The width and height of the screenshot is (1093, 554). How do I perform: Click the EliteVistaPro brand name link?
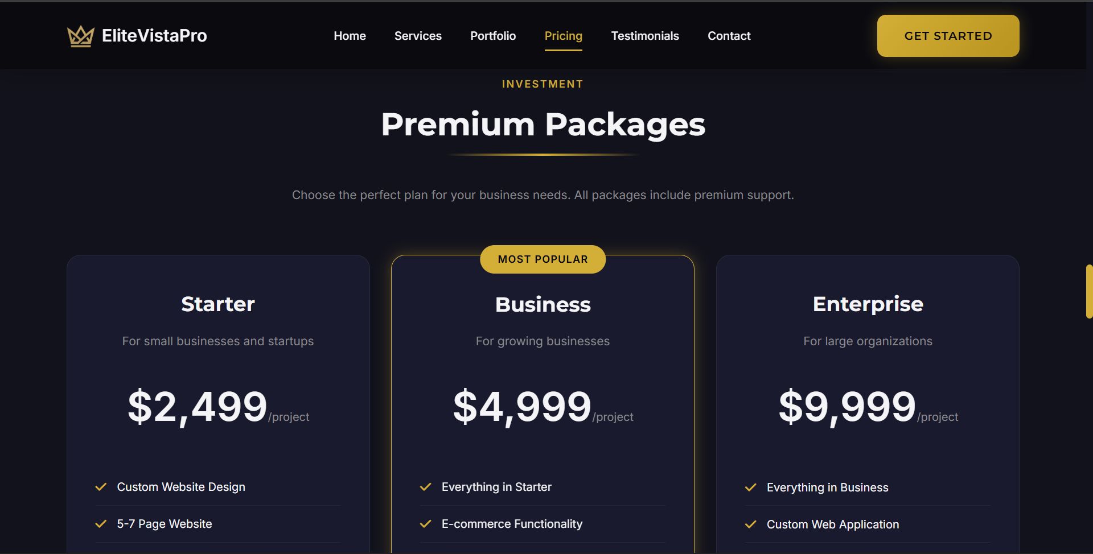[x=154, y=36]
